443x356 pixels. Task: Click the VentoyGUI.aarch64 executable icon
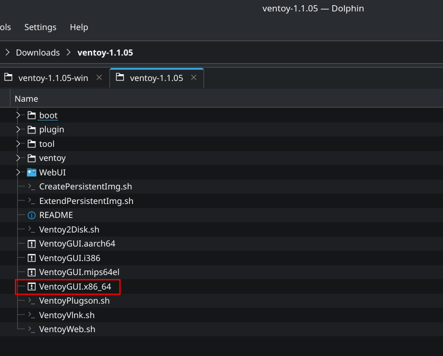tap(32, 243)
